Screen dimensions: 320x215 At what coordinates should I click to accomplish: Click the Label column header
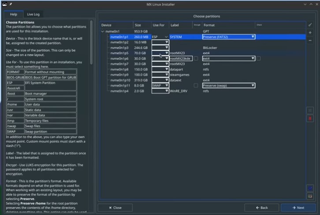[x=181, y=25]
